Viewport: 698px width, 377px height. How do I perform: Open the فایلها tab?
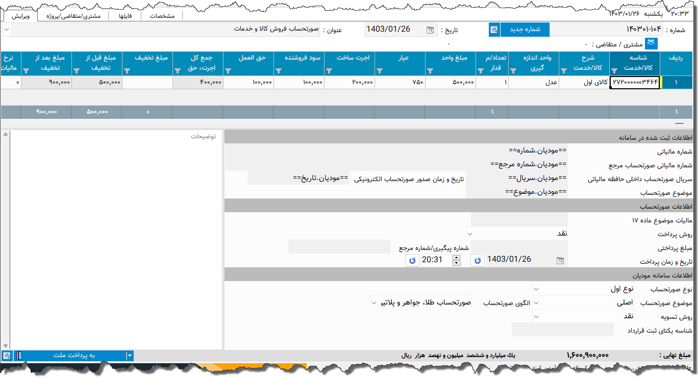[126, 16]
